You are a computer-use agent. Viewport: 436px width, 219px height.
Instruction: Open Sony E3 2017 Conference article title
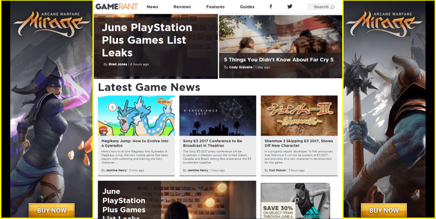pyautogui.click(x=212, y=143)
